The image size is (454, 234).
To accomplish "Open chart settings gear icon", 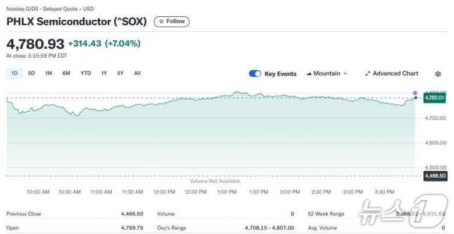I will coord(438,74).
